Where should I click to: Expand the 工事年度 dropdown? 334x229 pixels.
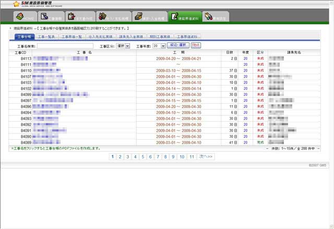[x=159, y=46]
